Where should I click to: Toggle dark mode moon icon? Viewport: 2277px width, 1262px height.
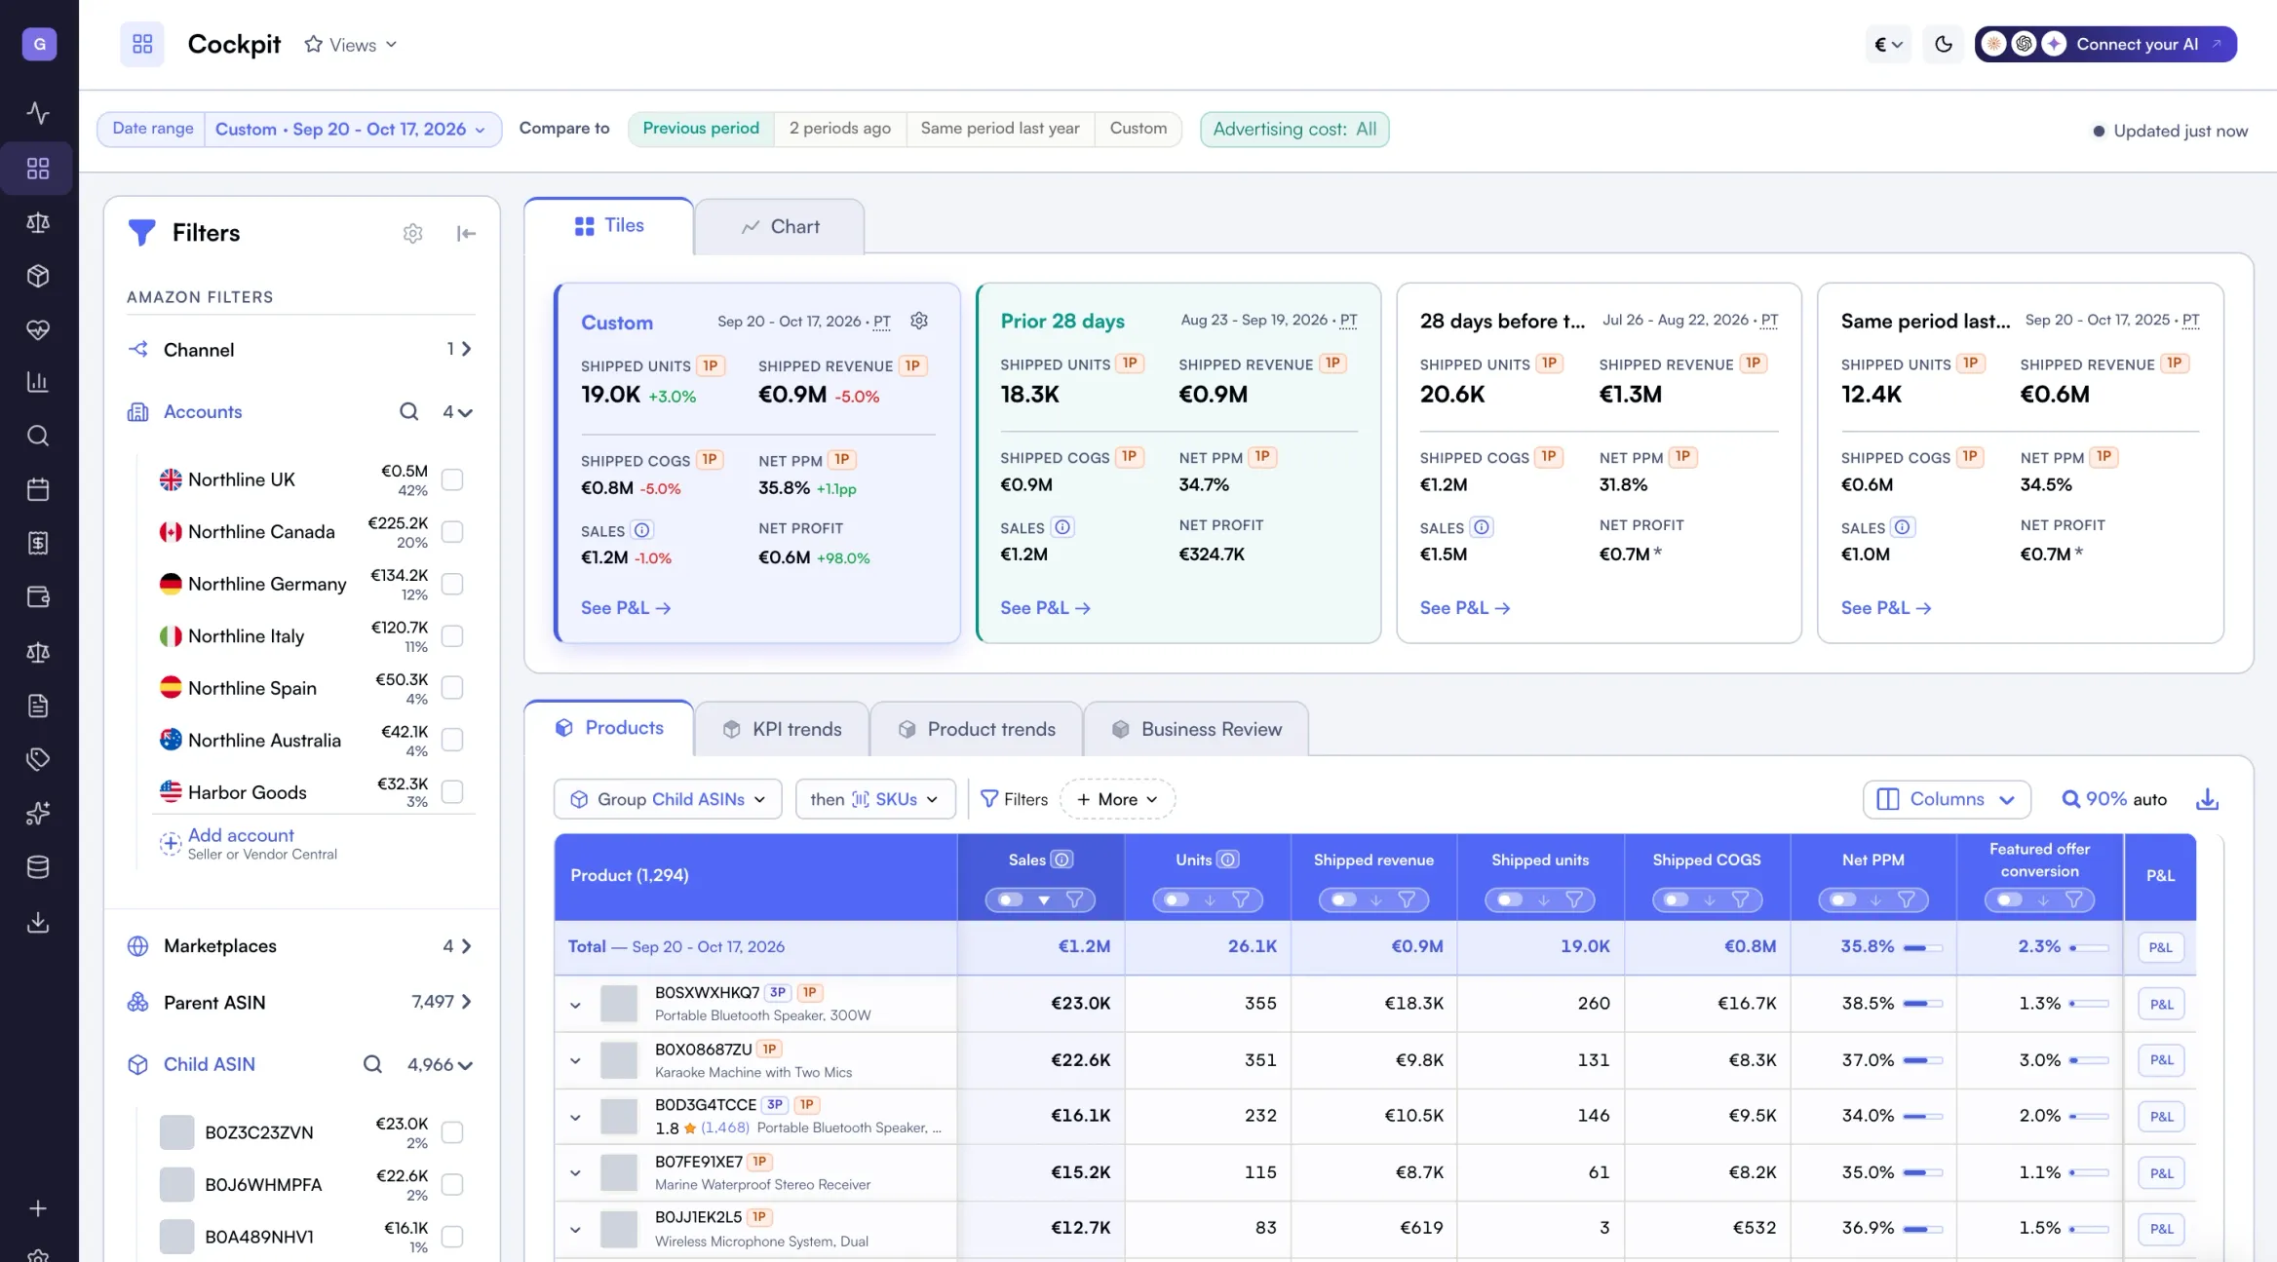pyautogui.click(x=1944, y=44)
